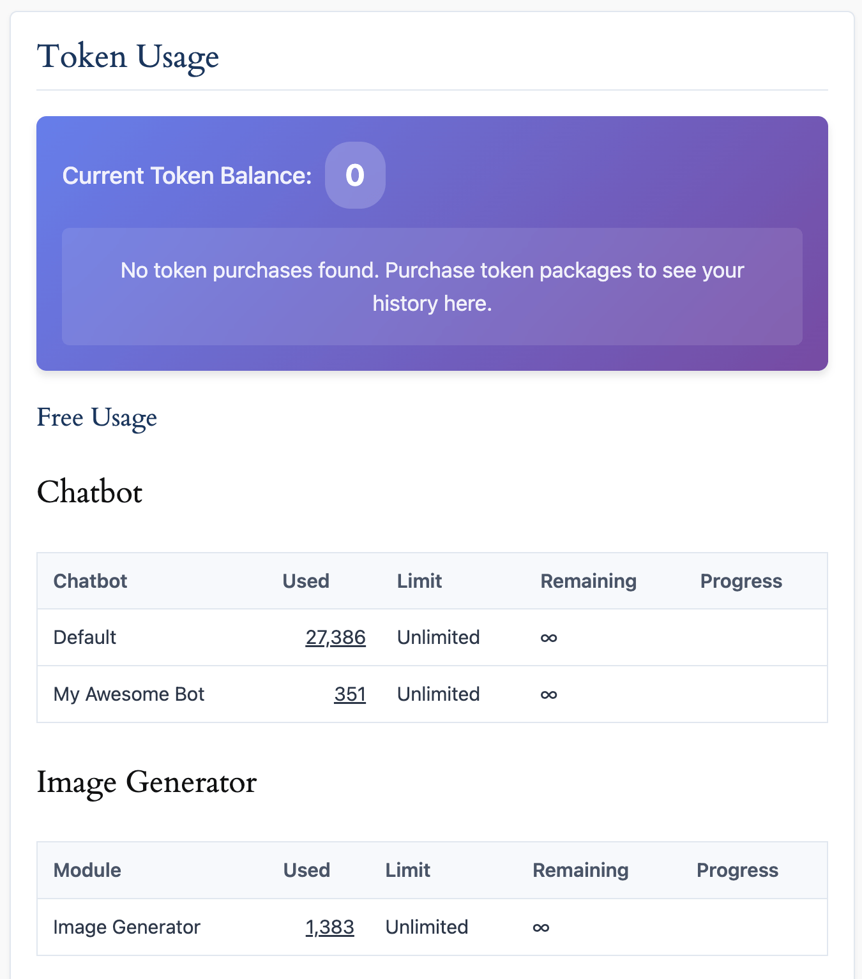Click the Used header in Image Generator table
The image size is (862, 979).
(x=306, y=870)
